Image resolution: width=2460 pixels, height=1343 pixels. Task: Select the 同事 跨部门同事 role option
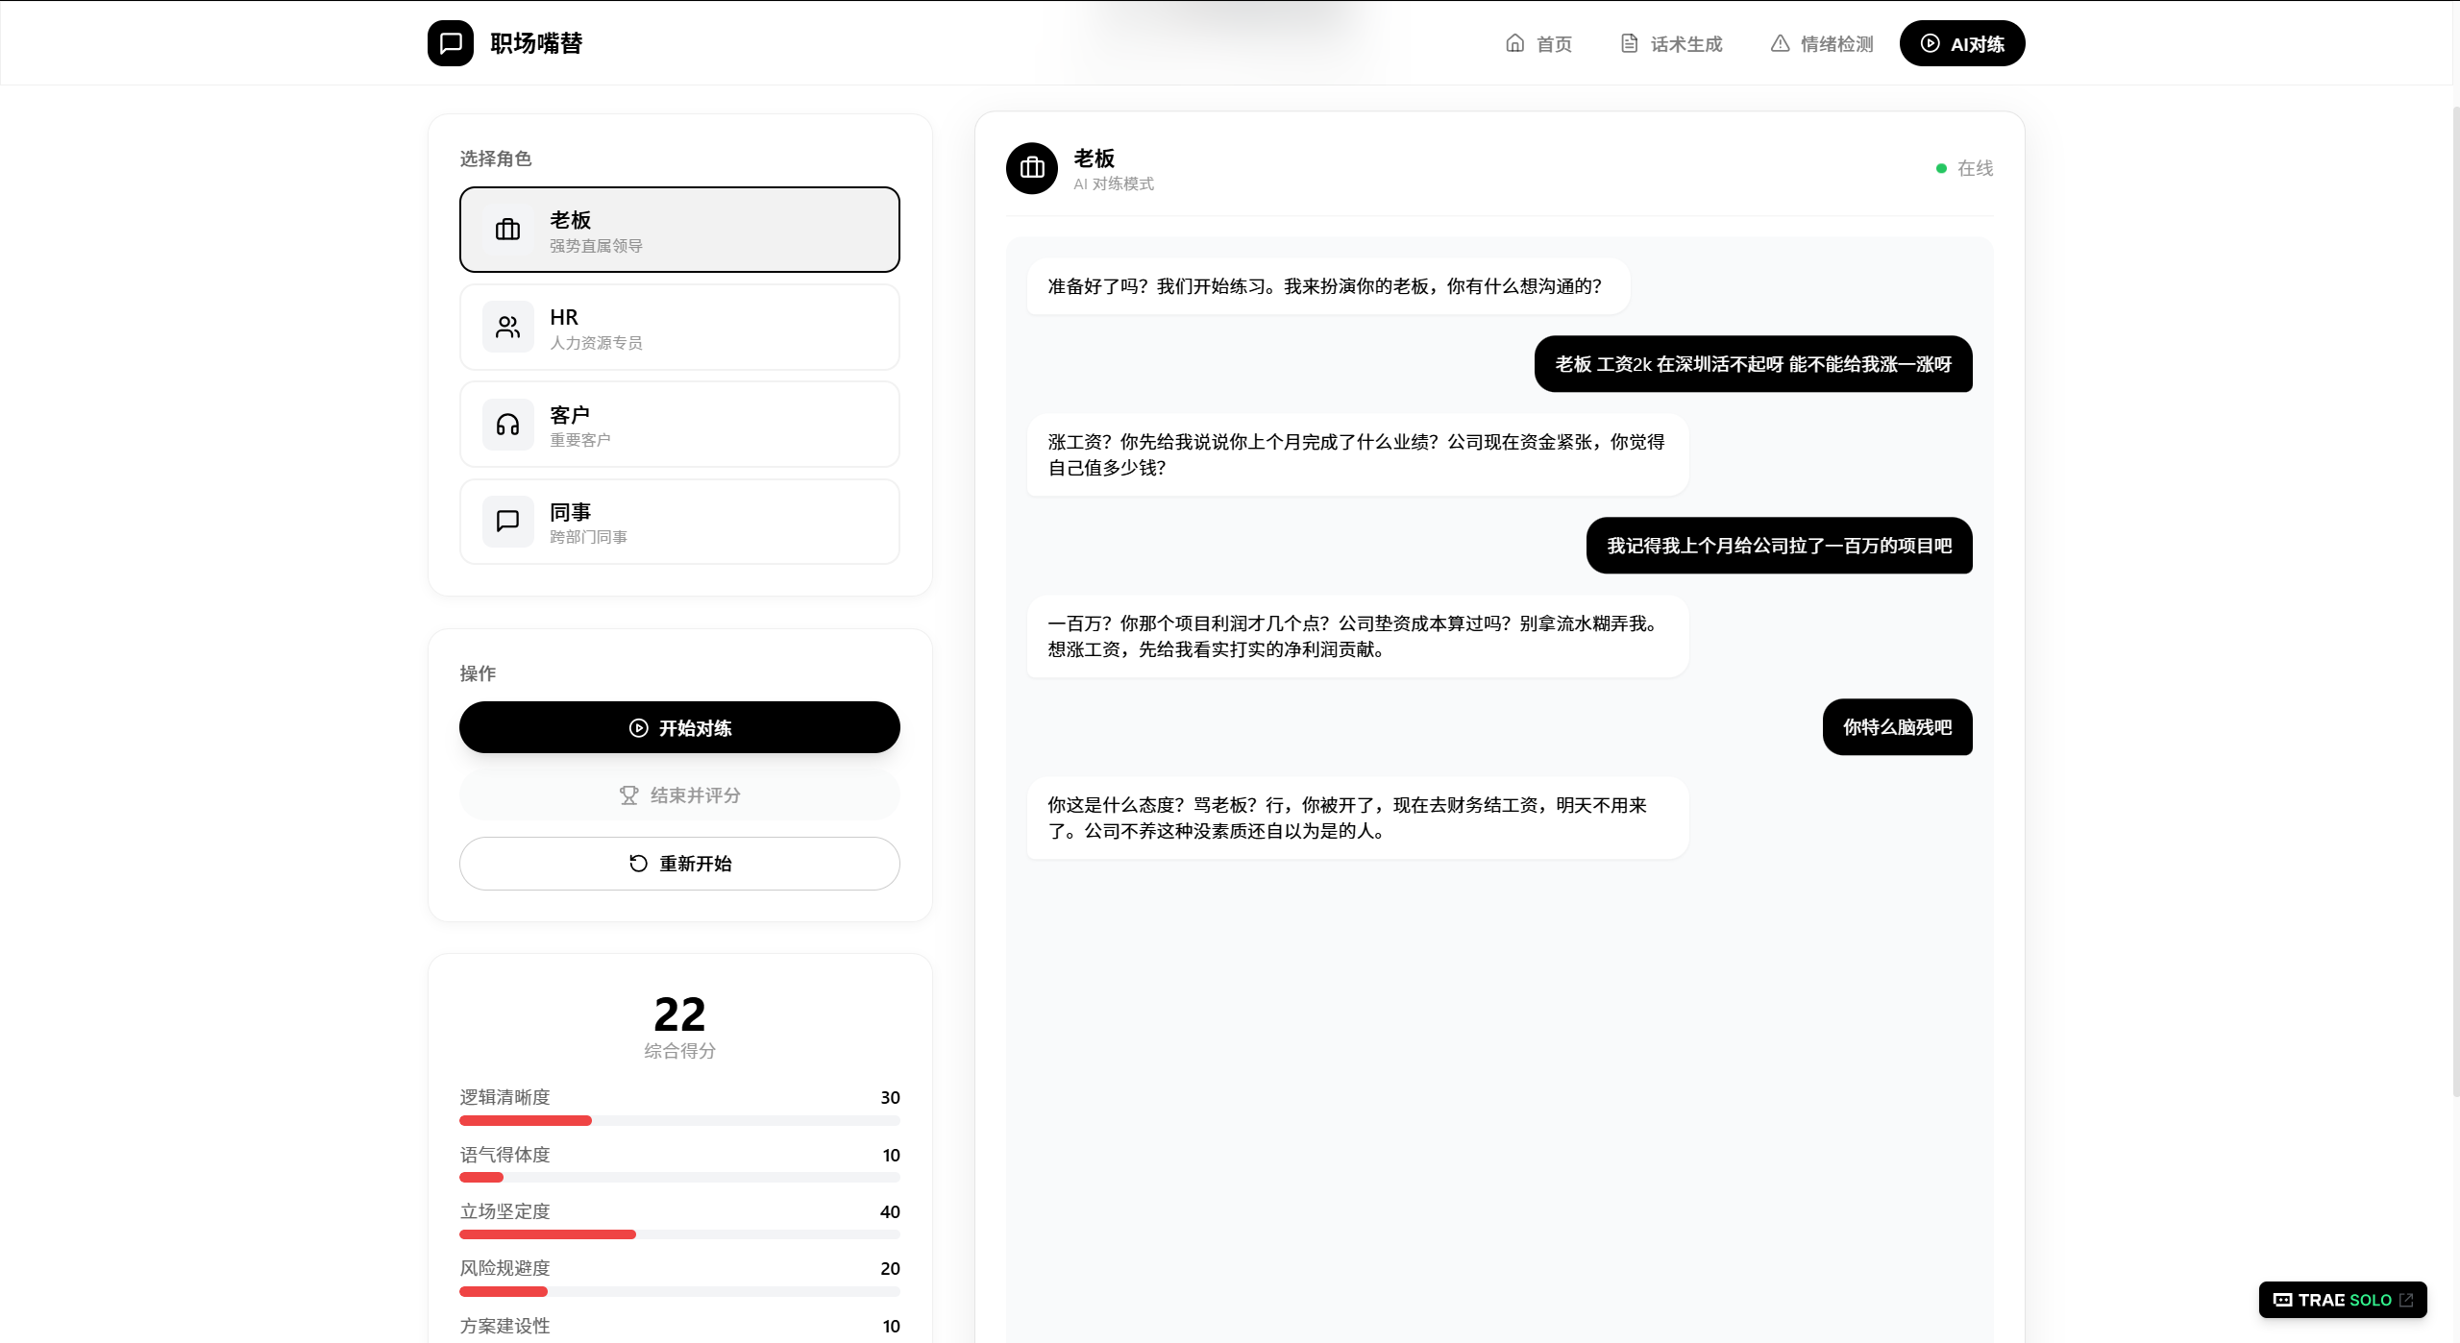pyautogui.click(x=679, y=522)
